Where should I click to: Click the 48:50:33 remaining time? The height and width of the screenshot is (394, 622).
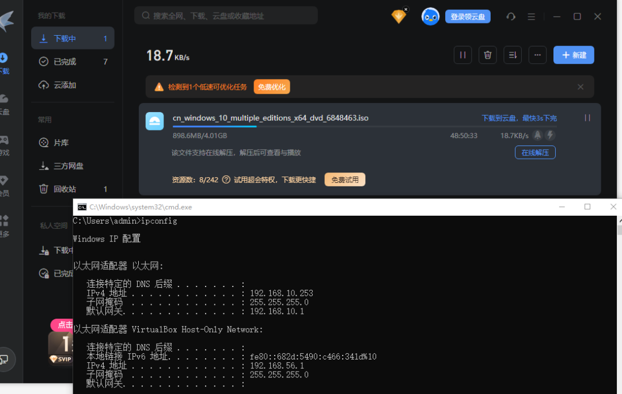tap(464, 135)
